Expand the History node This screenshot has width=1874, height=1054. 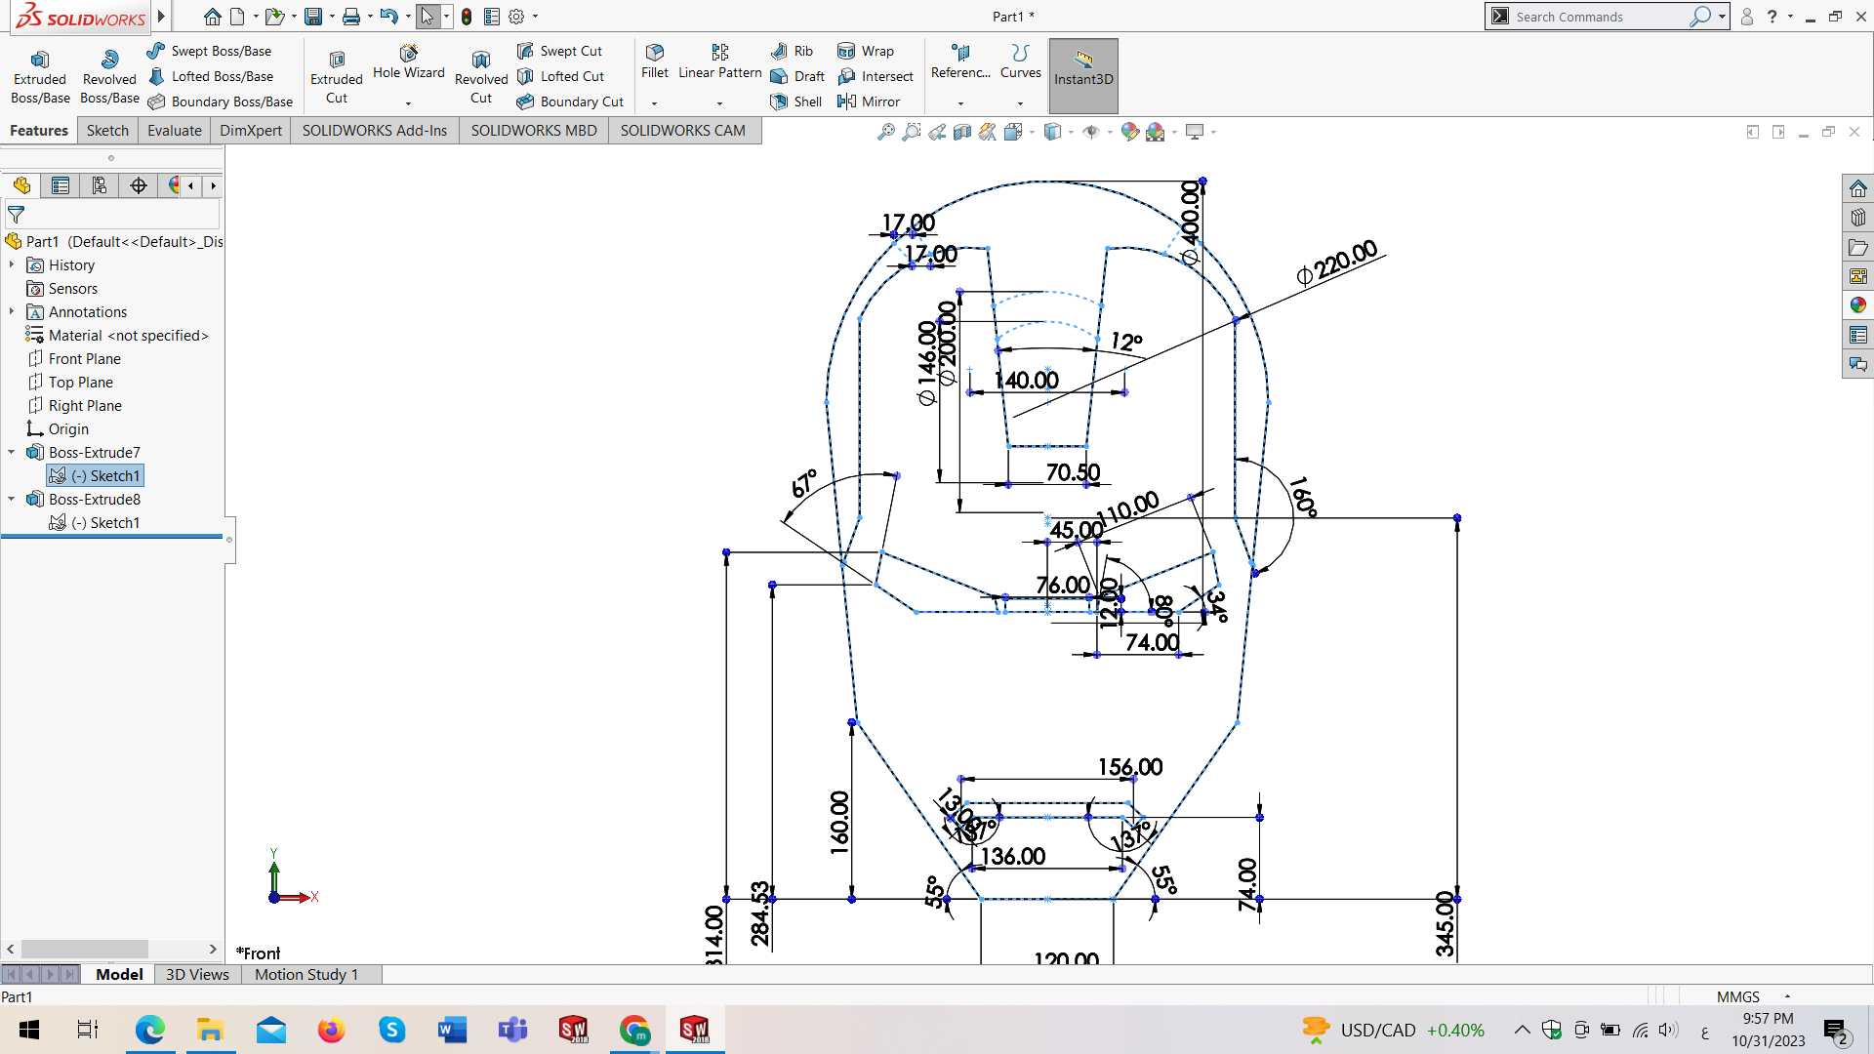coord(12,264)
